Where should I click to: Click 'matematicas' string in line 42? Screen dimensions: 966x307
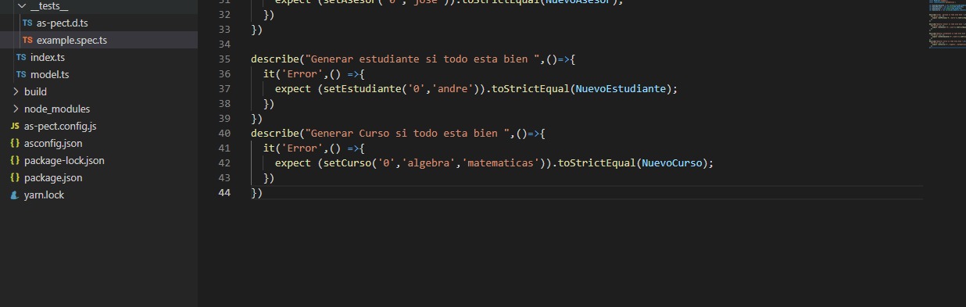tap(502, 162)
